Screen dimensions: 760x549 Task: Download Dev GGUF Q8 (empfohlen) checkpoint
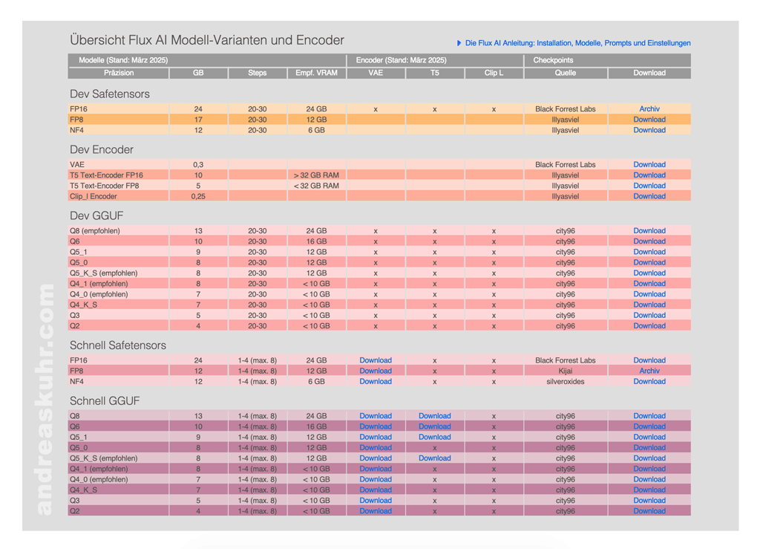click(649, 231)
